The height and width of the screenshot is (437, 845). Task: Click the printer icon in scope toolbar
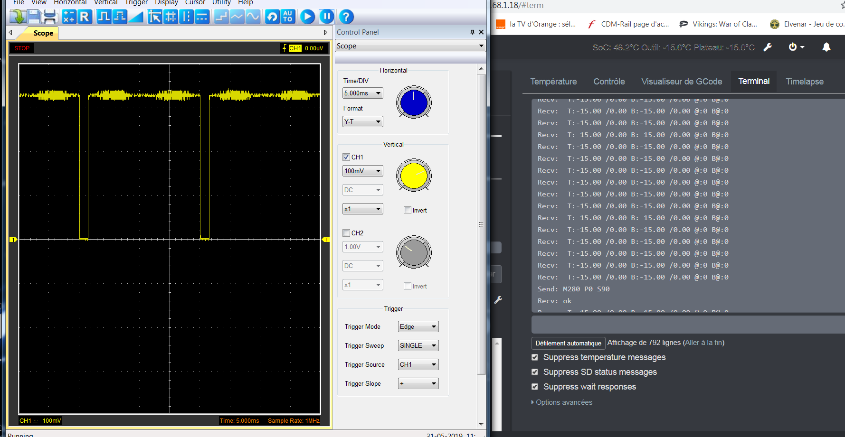coord(50,17)
